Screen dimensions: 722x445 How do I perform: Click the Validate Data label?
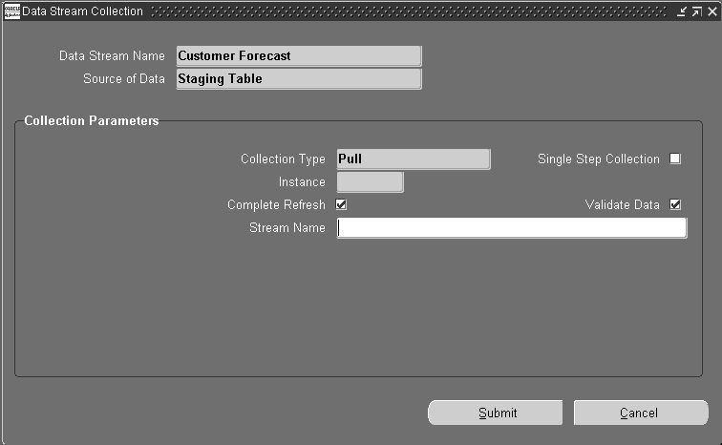click(x=622, y=204)
